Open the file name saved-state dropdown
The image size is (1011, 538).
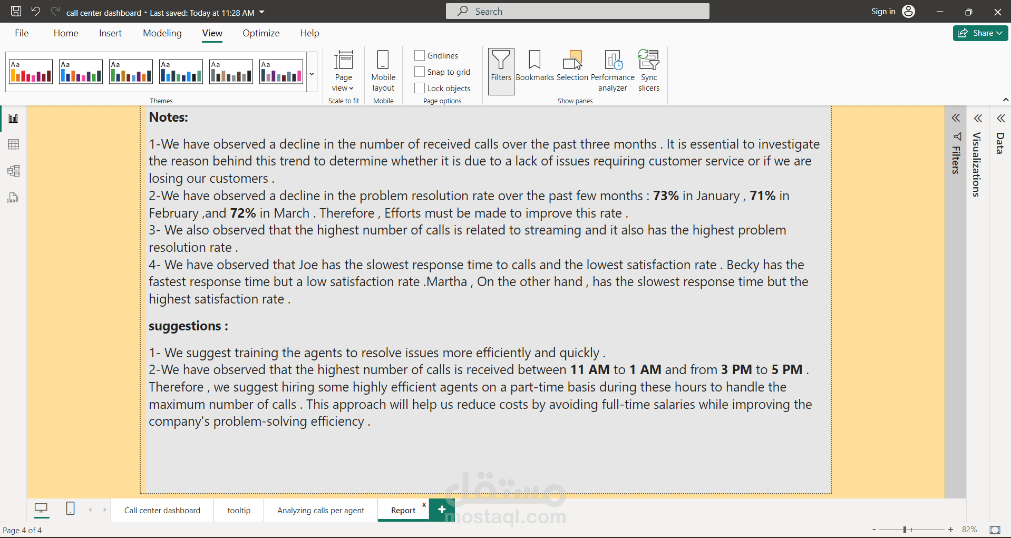click(x=262, y=12)
